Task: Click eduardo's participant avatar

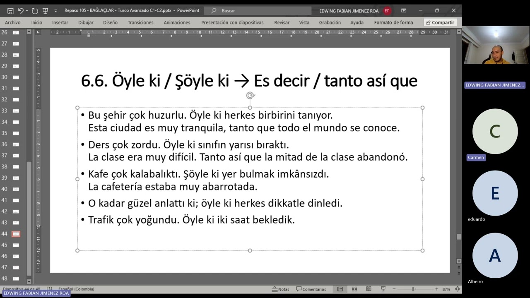Action: coord(495,193)
